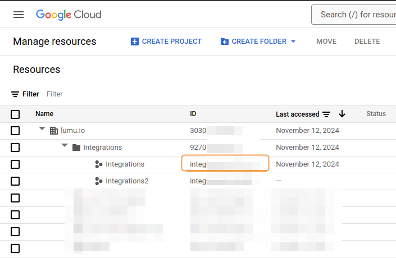Toggle the select-all header checkbox
The height and width of the screenshot is (258, 396).
[x=15, y=114]
